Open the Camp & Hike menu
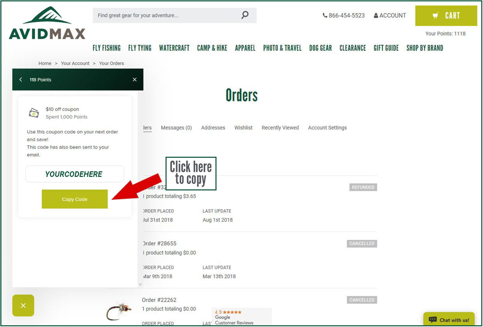Image resolution: width=483 pixels, height=327 pixels. point(212,48)
